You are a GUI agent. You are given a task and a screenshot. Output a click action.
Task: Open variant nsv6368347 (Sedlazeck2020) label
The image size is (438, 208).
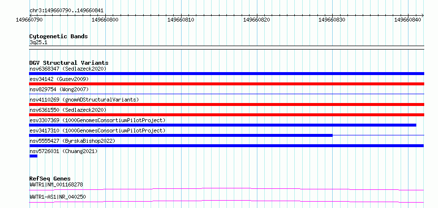(x=68, y=69)
